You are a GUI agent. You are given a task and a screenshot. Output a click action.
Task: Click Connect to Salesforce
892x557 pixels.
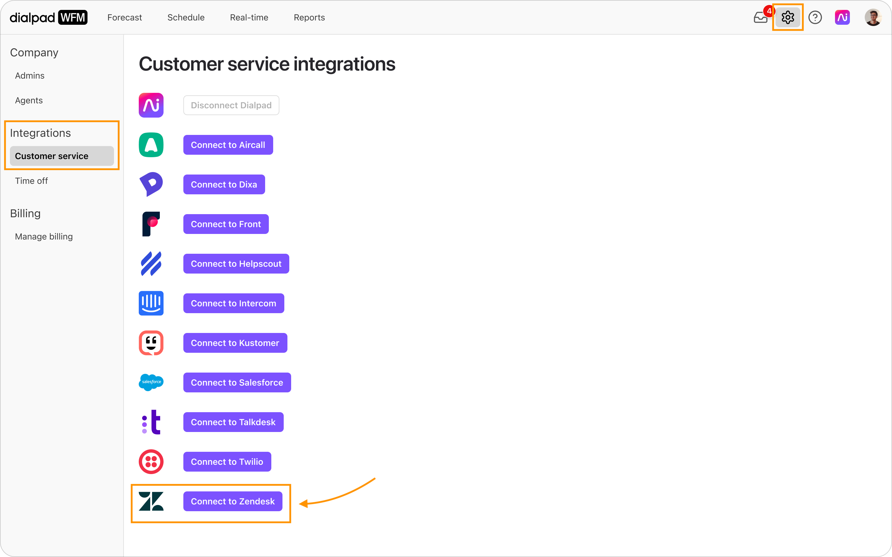point(237,382)
